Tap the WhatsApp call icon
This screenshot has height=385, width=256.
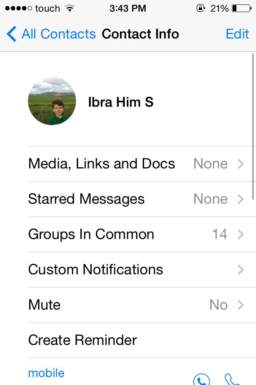(x=201, y=379)
